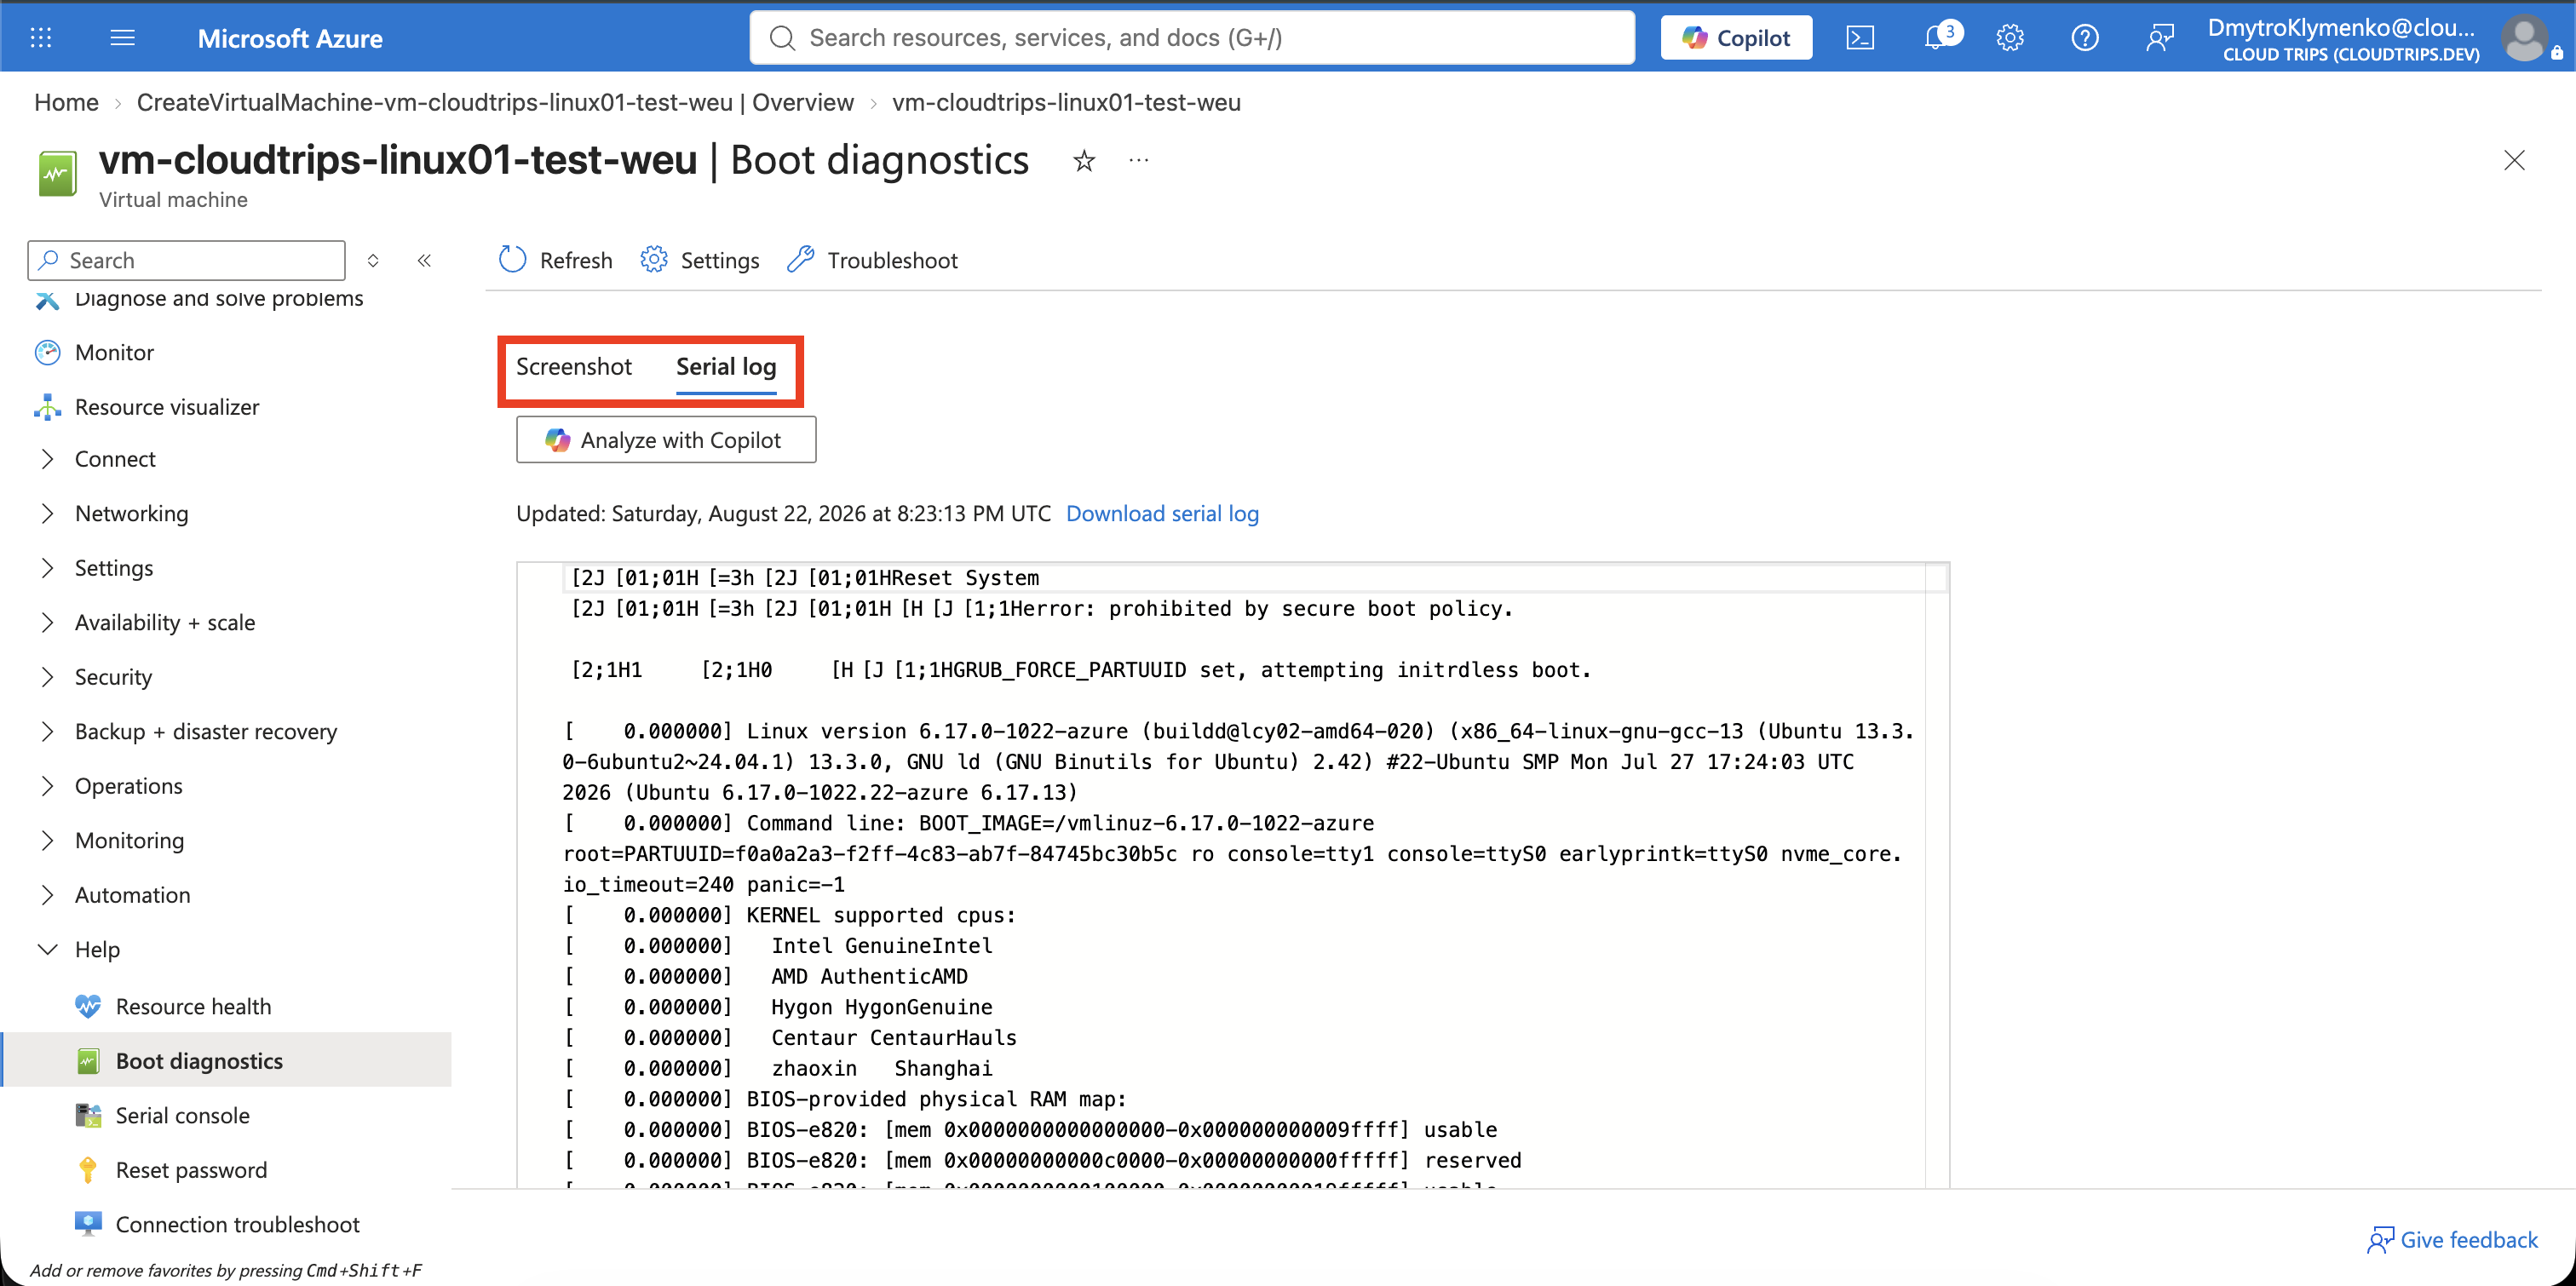The image size is (2576, 1286).
Task: Open Microsoft Azure home title
Action: coord(290,38)
